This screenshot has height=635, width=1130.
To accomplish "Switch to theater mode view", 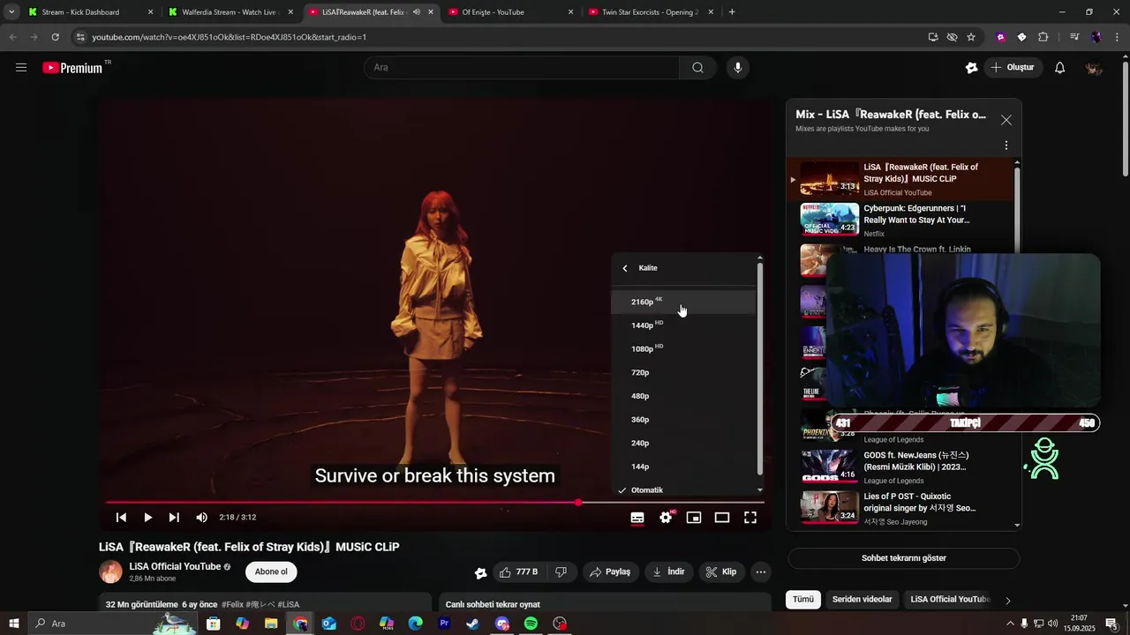I will click(722, 518).
